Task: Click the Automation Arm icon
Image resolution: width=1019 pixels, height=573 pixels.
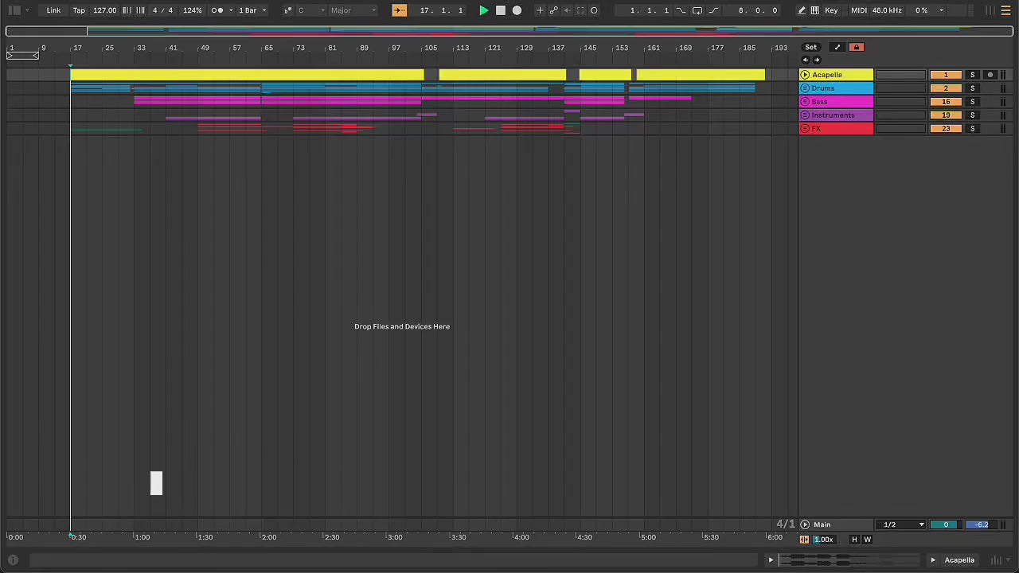Action: (553, 10)
